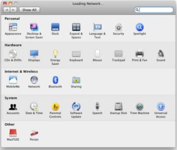Click the magnifying glass in search field
The image size is (177, 150).
pos(137,10)
